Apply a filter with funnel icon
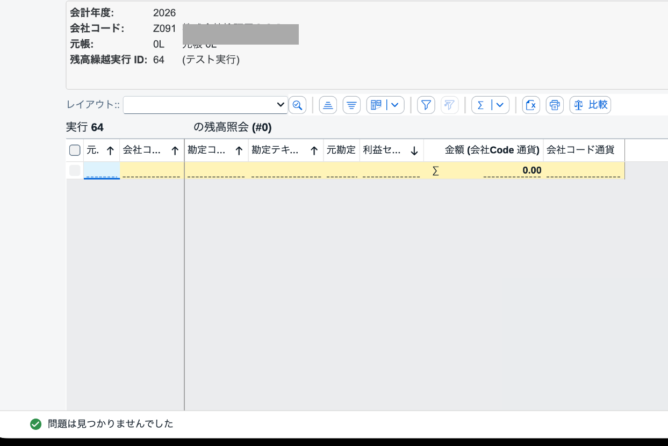Image resolution: width=668 pixels, height=446 pixels. 426,105
